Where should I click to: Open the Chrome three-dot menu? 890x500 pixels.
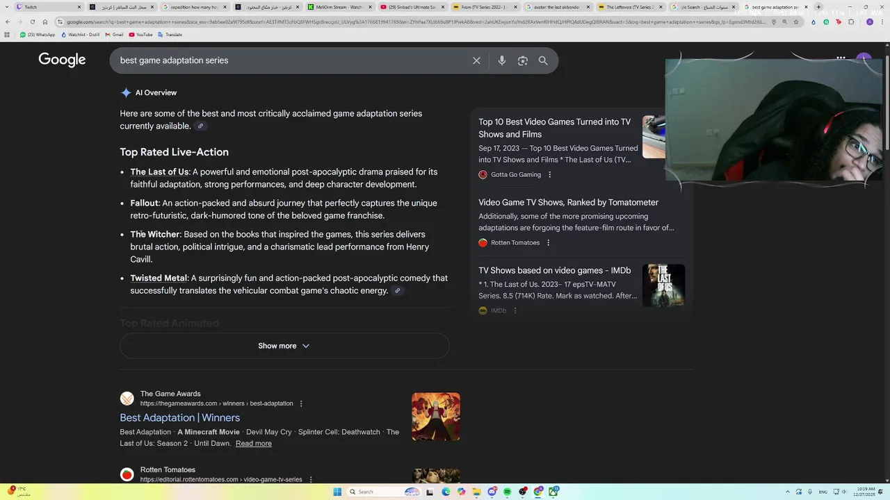point(883,22)
